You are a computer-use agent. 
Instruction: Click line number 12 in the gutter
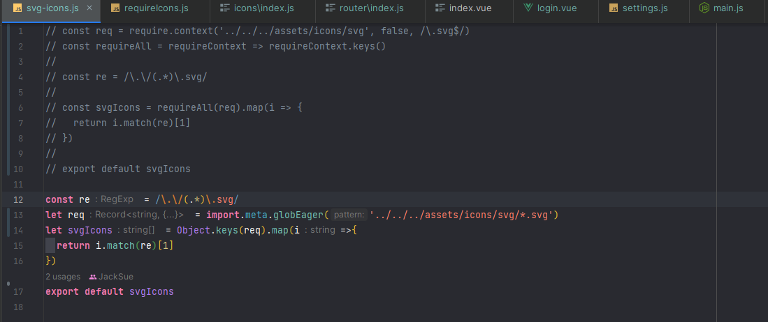coord(17,199)
